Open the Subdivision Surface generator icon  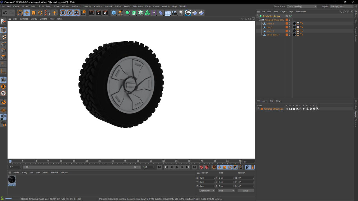pyautogui.click(x=127, y=13)
